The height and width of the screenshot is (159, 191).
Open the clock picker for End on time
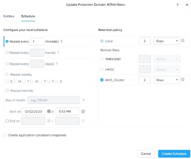click(83, 121)
